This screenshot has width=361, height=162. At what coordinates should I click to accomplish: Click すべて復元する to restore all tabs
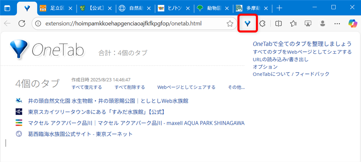pos(87,87)
